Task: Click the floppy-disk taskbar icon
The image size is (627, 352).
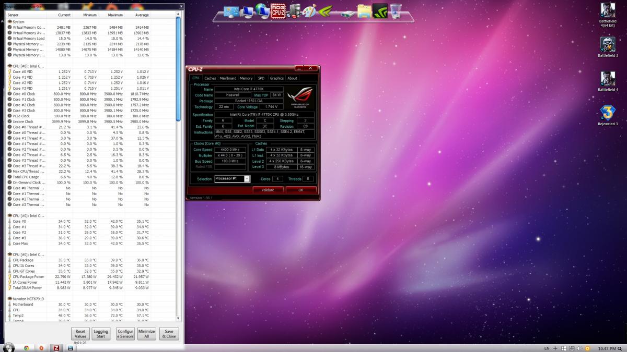Action: coord(71,348)
